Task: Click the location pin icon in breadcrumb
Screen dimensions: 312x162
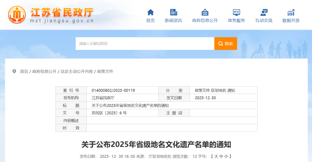Action: (14, 71)
